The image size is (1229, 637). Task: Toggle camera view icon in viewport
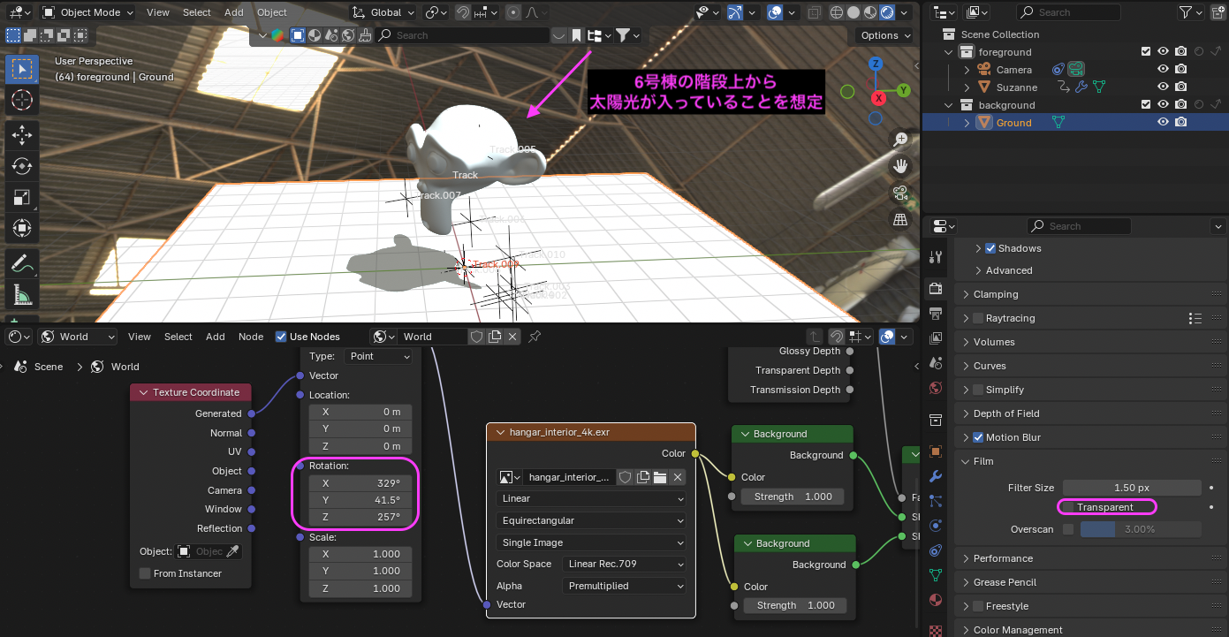901,192
